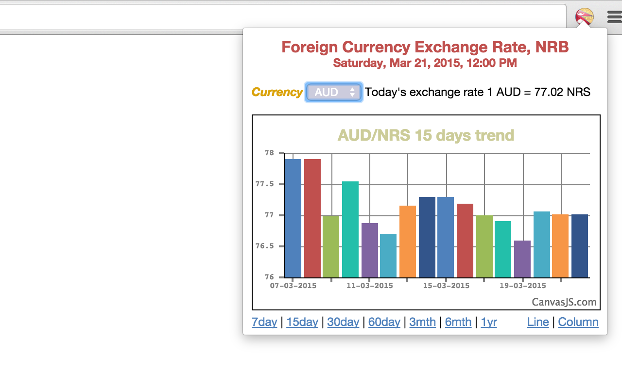Click the 77.5 y-axis label

[265, 184]
